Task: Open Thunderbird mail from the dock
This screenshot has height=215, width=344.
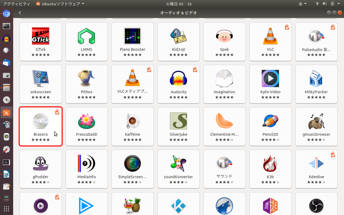Action: [x=6, y=63]
